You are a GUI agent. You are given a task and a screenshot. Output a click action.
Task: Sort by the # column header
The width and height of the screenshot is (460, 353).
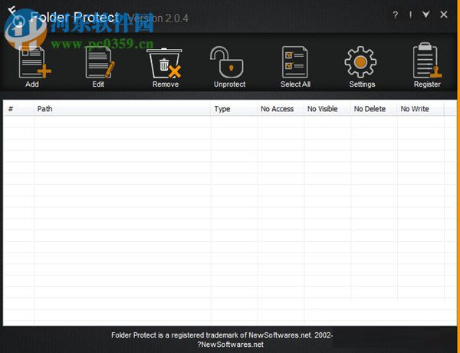[x=18, y=109]
